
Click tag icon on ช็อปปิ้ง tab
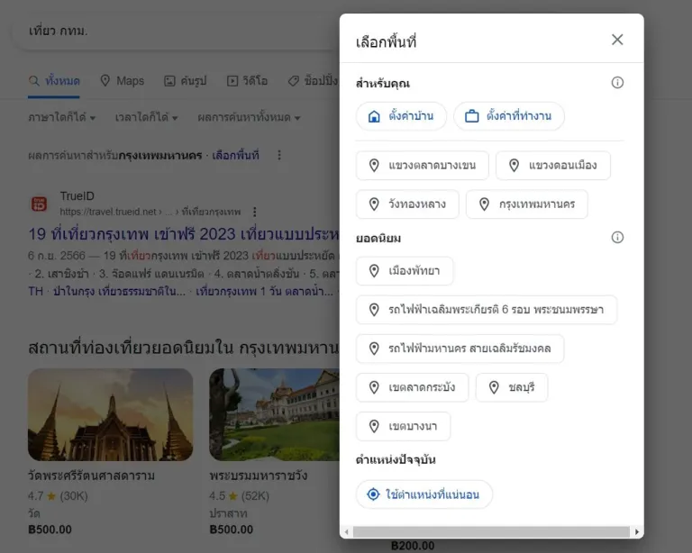click(x=294, y=81)
